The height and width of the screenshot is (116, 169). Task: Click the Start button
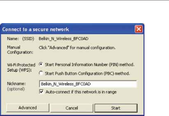[x=116, y=108]
